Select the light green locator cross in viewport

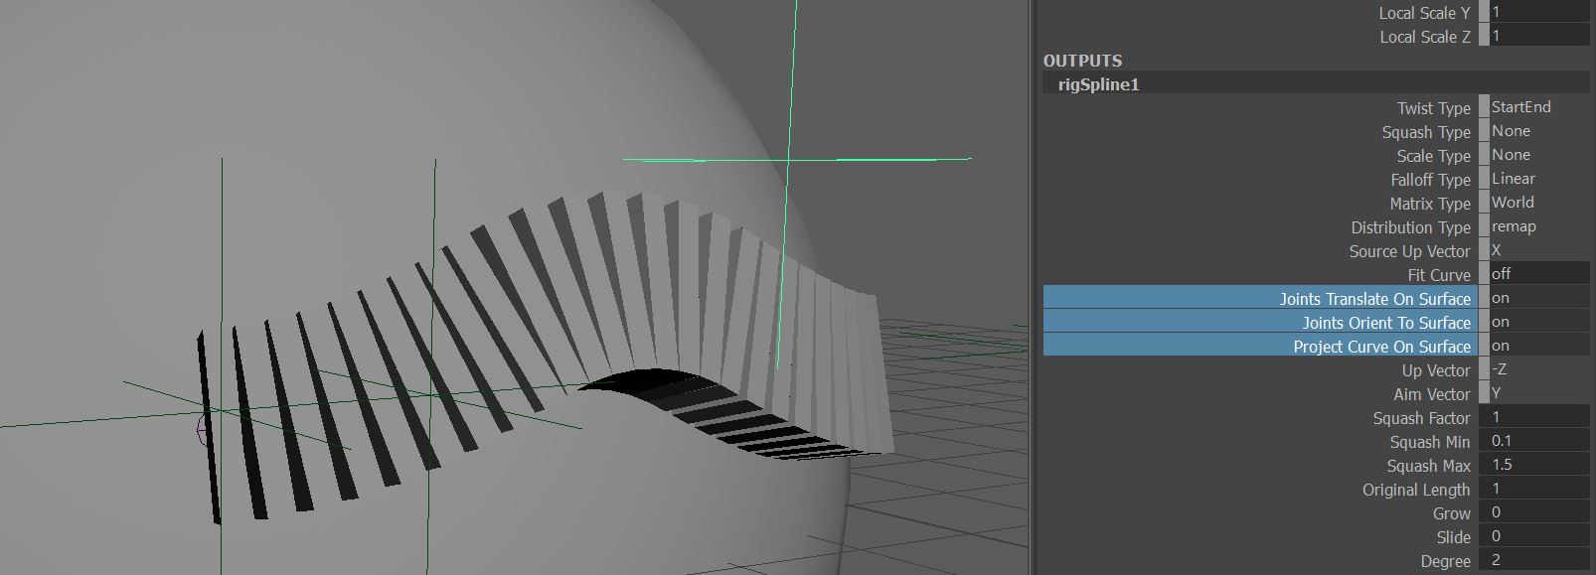coord(789,159)
